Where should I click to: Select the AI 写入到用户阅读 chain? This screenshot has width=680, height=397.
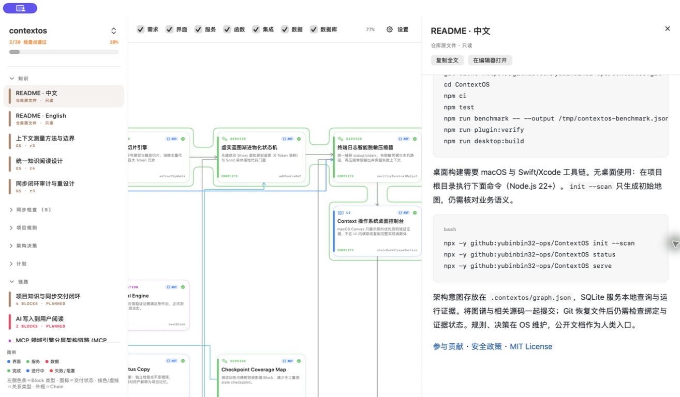point(64,322)
